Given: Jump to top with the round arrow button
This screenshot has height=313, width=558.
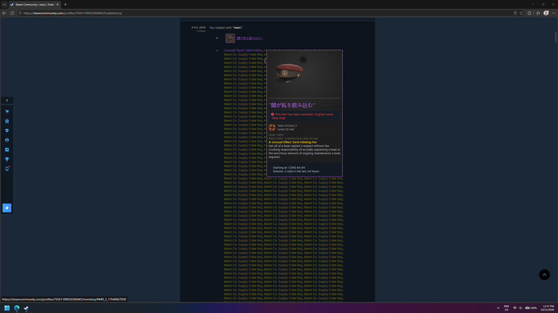Looking at the screenshot, I should pos(544,275).
